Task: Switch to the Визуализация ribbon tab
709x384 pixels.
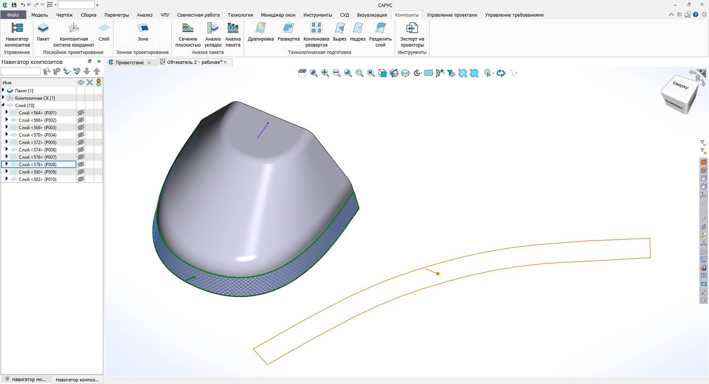Action: coord(372,15)
